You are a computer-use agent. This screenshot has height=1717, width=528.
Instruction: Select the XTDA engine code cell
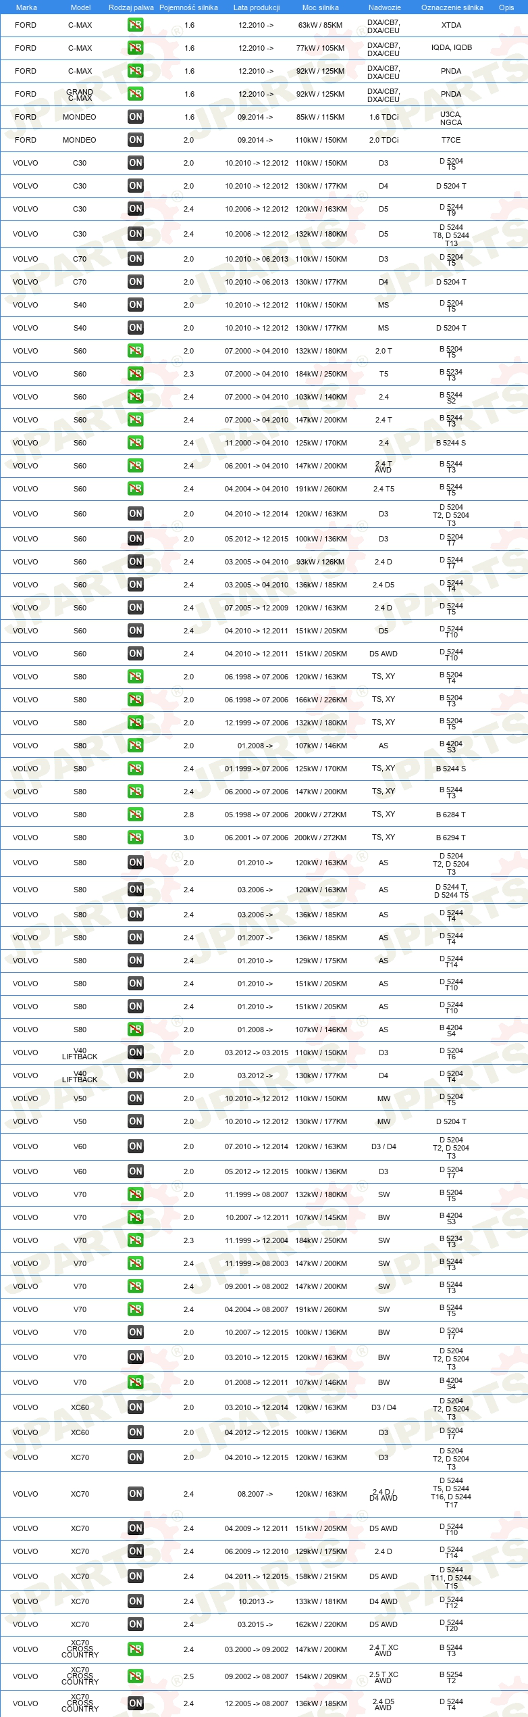coord(451,25)
